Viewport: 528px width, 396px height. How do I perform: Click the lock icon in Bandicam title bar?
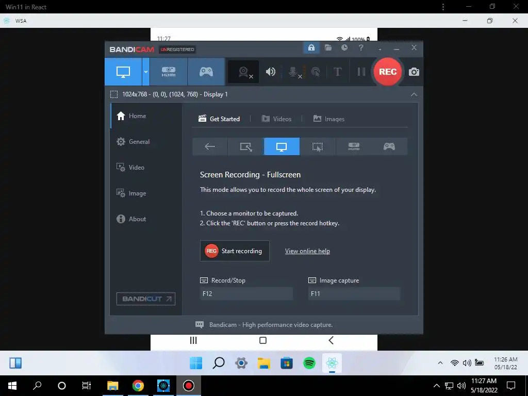[311, 48]
